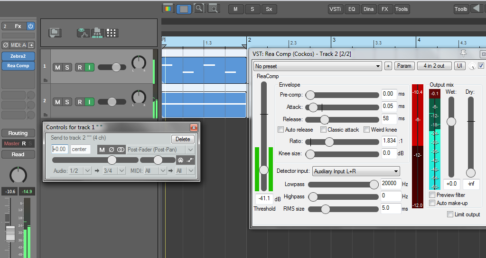Open MIDI destination All dropdown
The width and height of the screenshot is (486, 258).
(x=185, y=170)
